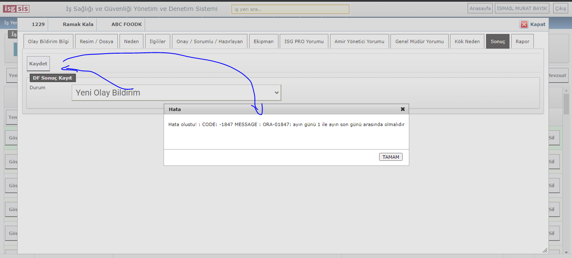This screenshot has height=258, width=572.
Task: View the Amir Yönetici Yorumu tab
Action: [359, 41]
